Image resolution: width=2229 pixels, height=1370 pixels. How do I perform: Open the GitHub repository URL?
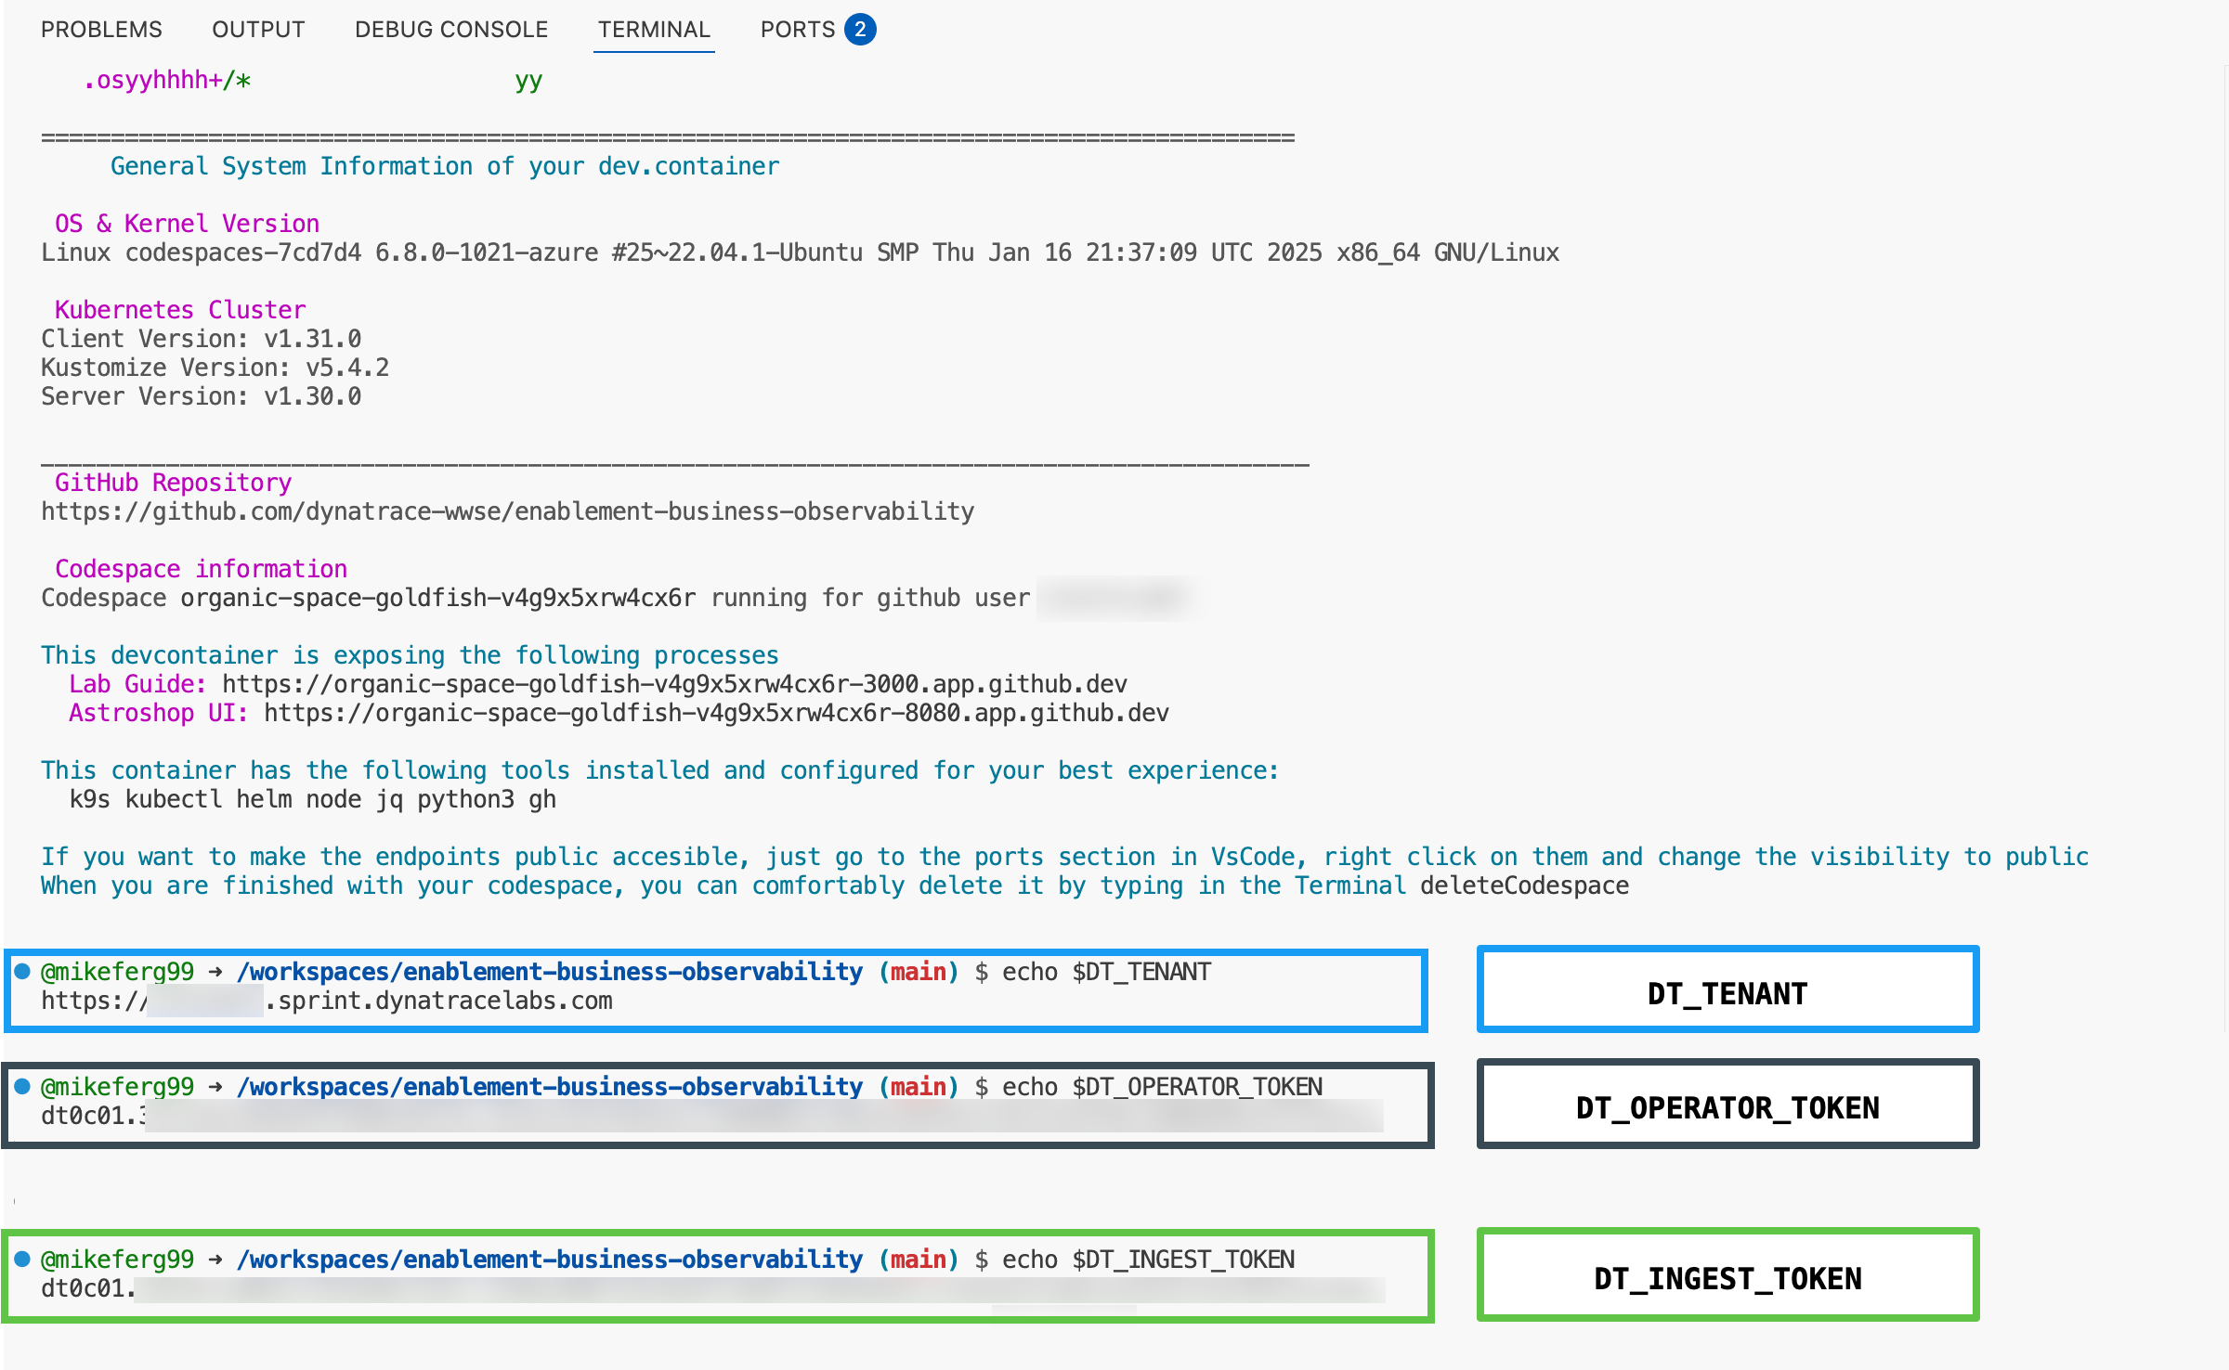[508, 511]
